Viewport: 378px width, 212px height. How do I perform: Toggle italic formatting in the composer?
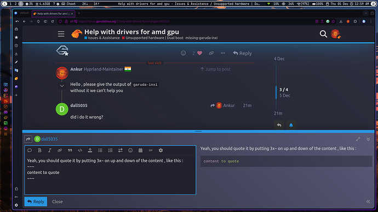coord(50,150)
